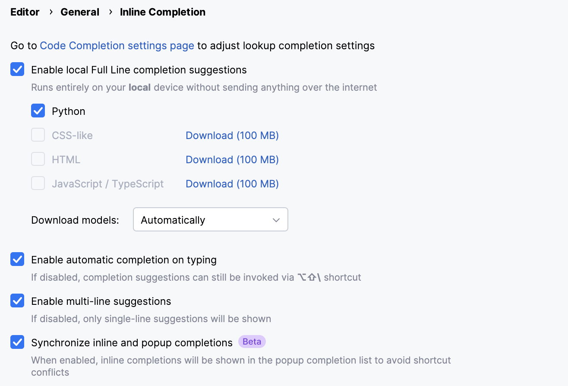Turn off multi-line suggestions
This screenshot has height=386, width=568.
17,301
